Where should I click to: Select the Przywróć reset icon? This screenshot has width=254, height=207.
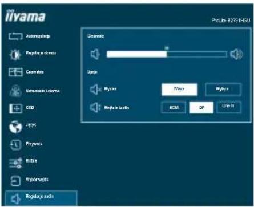[15, 145]
